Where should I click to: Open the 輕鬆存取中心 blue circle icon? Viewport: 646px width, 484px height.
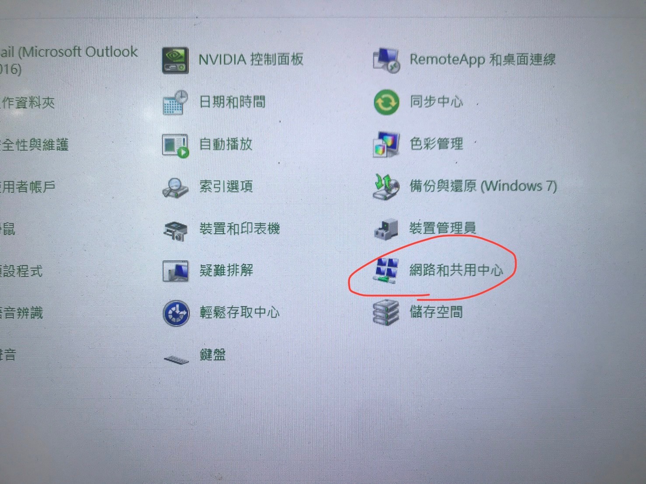pos(176,313)
